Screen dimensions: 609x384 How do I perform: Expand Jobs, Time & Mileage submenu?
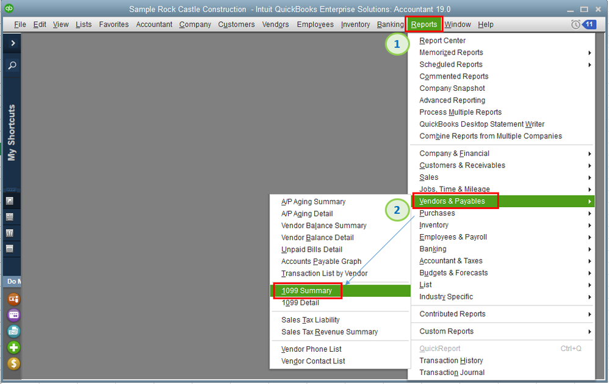[x=502, y=190]
